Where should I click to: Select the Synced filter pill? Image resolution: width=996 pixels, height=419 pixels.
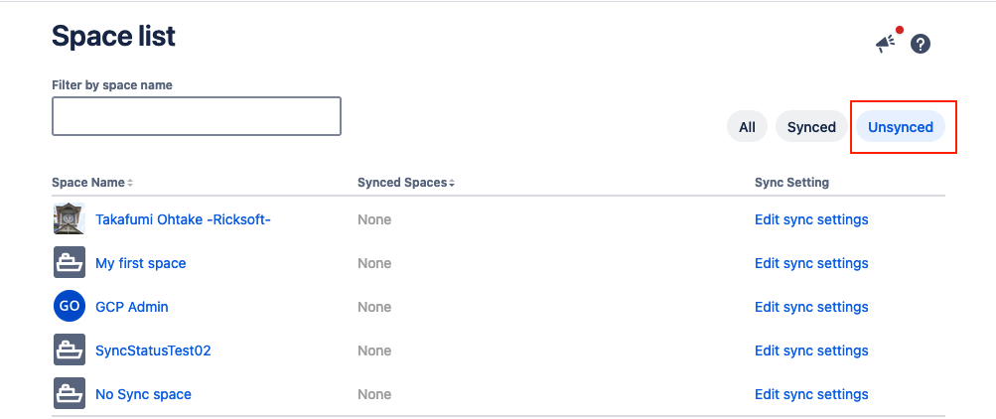pos(811,127)
